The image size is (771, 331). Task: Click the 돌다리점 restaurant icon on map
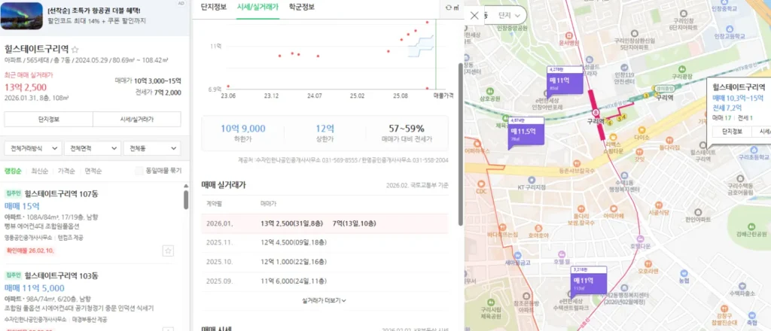[x=669, y=139]
